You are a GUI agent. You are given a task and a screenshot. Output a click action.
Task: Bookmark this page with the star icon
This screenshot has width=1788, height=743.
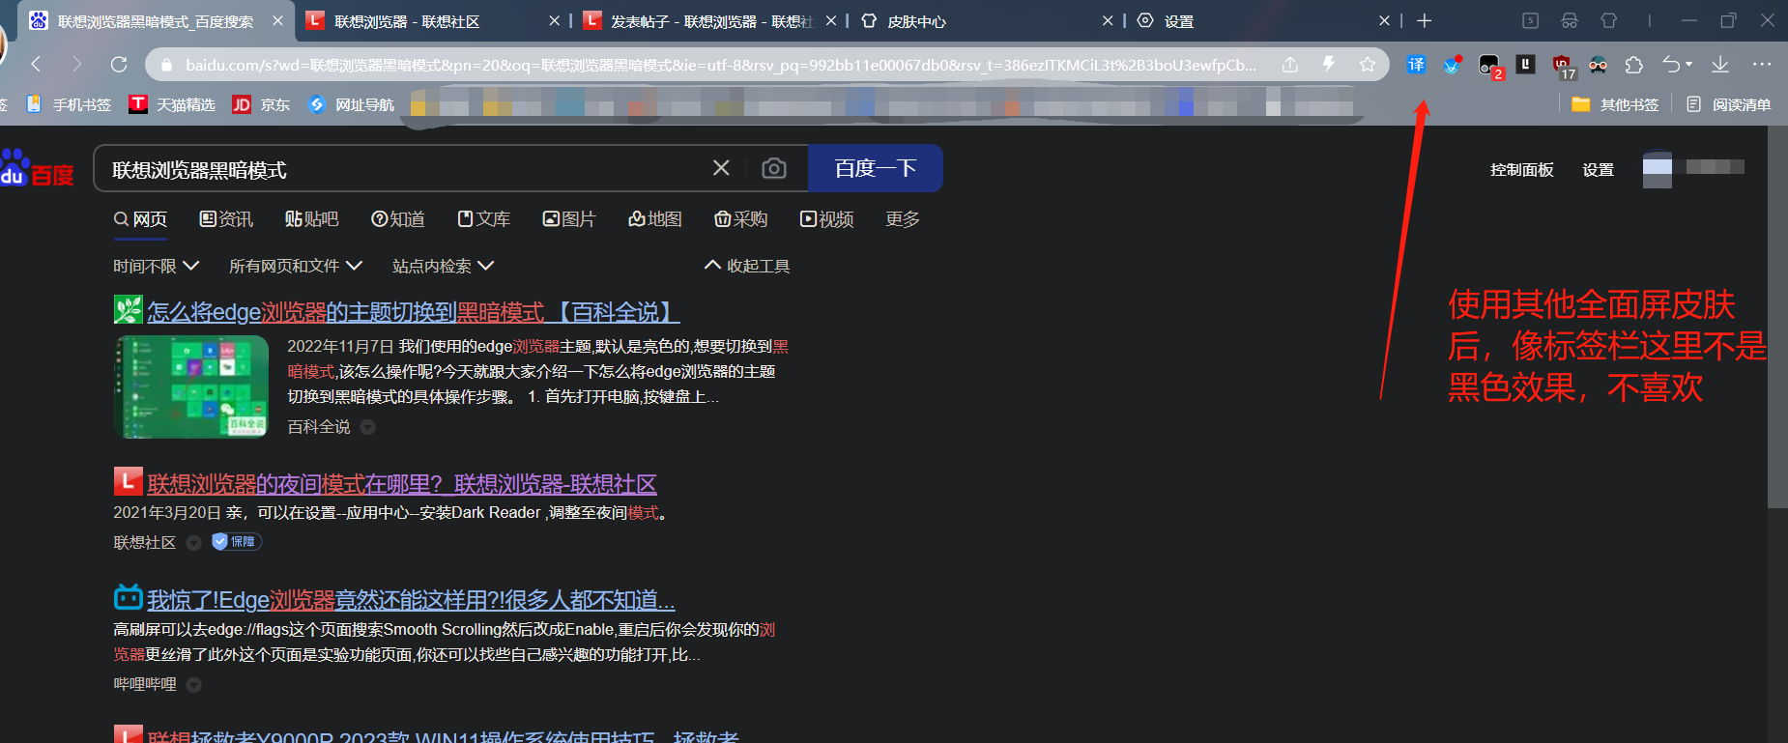tap(1367, 64)
